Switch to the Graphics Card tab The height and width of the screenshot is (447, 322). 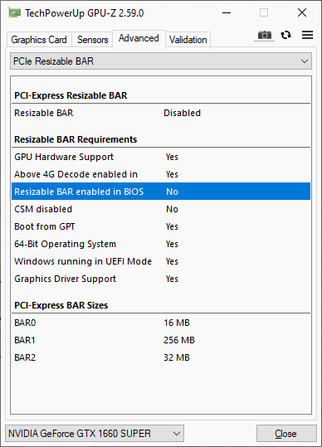39,39
